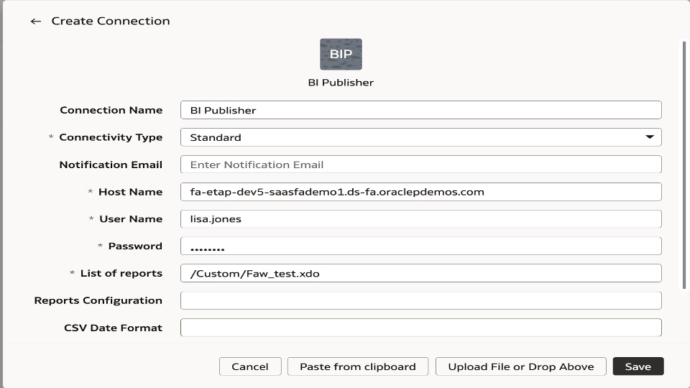Click the Connectivity Type label
Viewport: 690px width, 388px height.
(x=111, y=137)
